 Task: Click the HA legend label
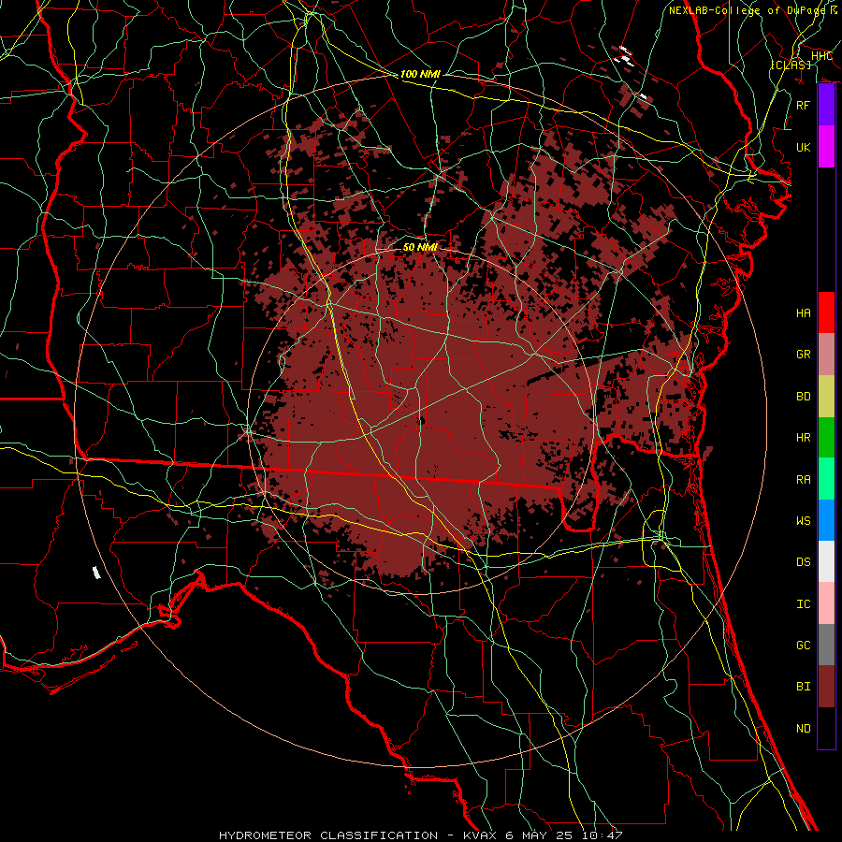pyautogui.click(x=804, y=313)
